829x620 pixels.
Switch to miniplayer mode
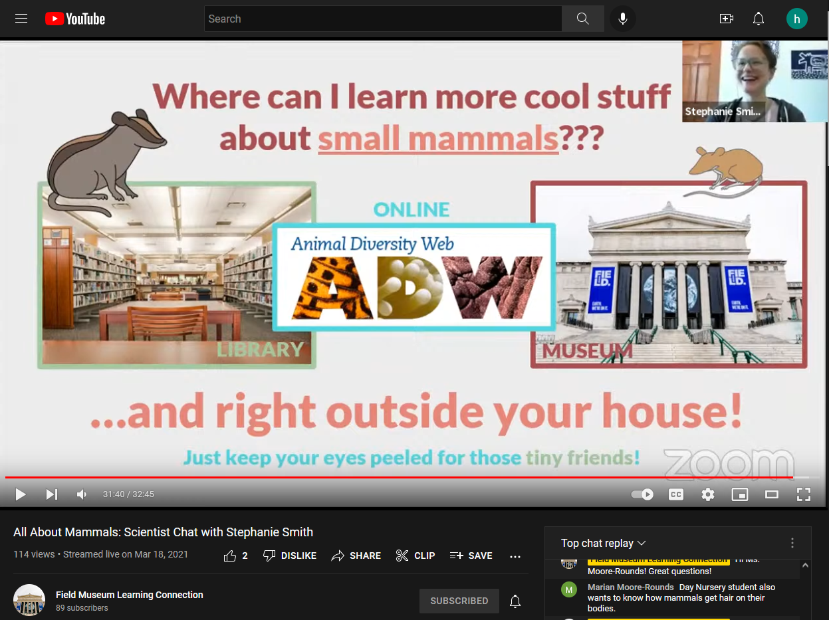(740, 494)
